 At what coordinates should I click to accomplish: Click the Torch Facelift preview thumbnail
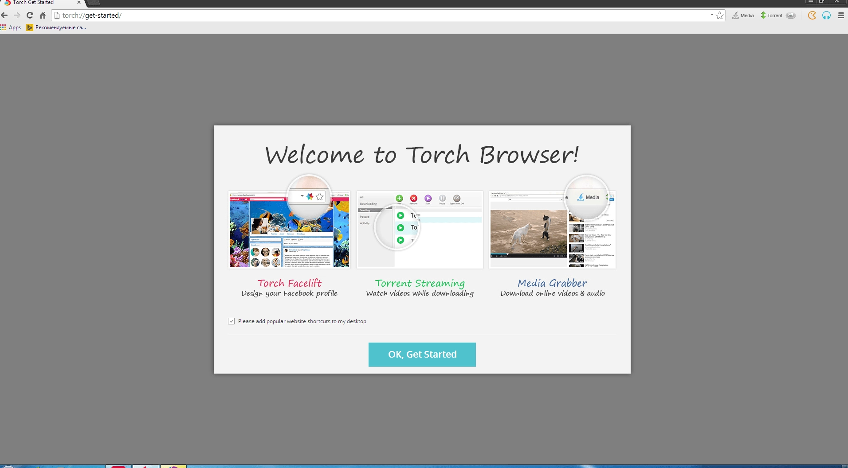(289, 230)
